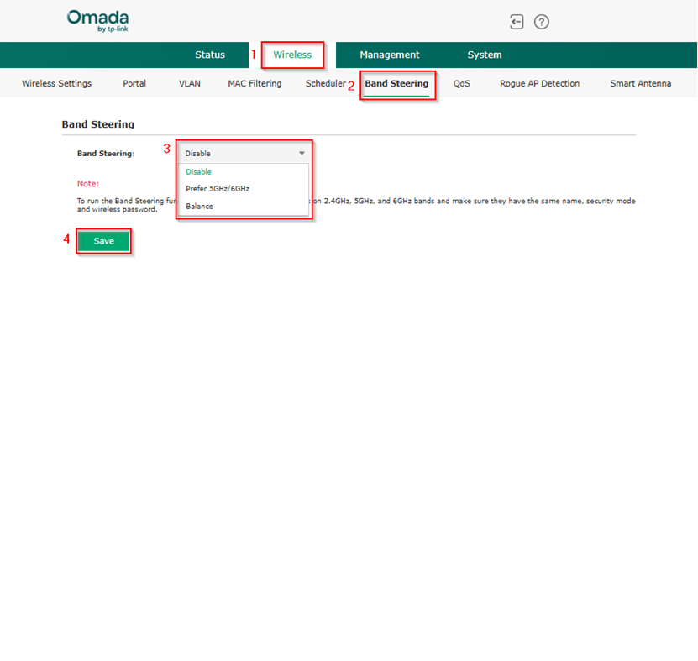Screen dimensions: 698x661
Task: Click the logout icon in the header
Action: point(517,22)
